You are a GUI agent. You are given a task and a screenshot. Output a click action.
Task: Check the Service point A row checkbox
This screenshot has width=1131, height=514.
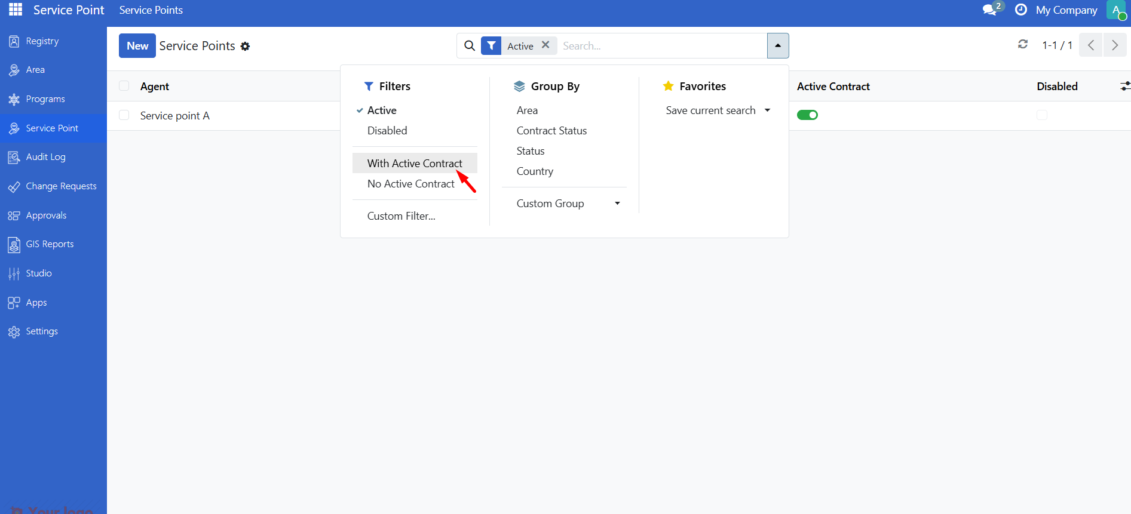(x=124, y=115)
